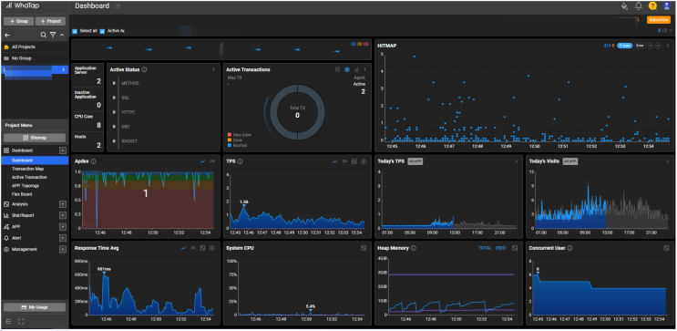
Task: Click All APP badge in Today's Visits
Action: [x=569, y=161]
